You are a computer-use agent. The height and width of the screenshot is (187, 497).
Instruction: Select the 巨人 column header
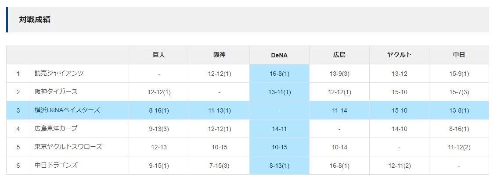(x=159, y=55)
